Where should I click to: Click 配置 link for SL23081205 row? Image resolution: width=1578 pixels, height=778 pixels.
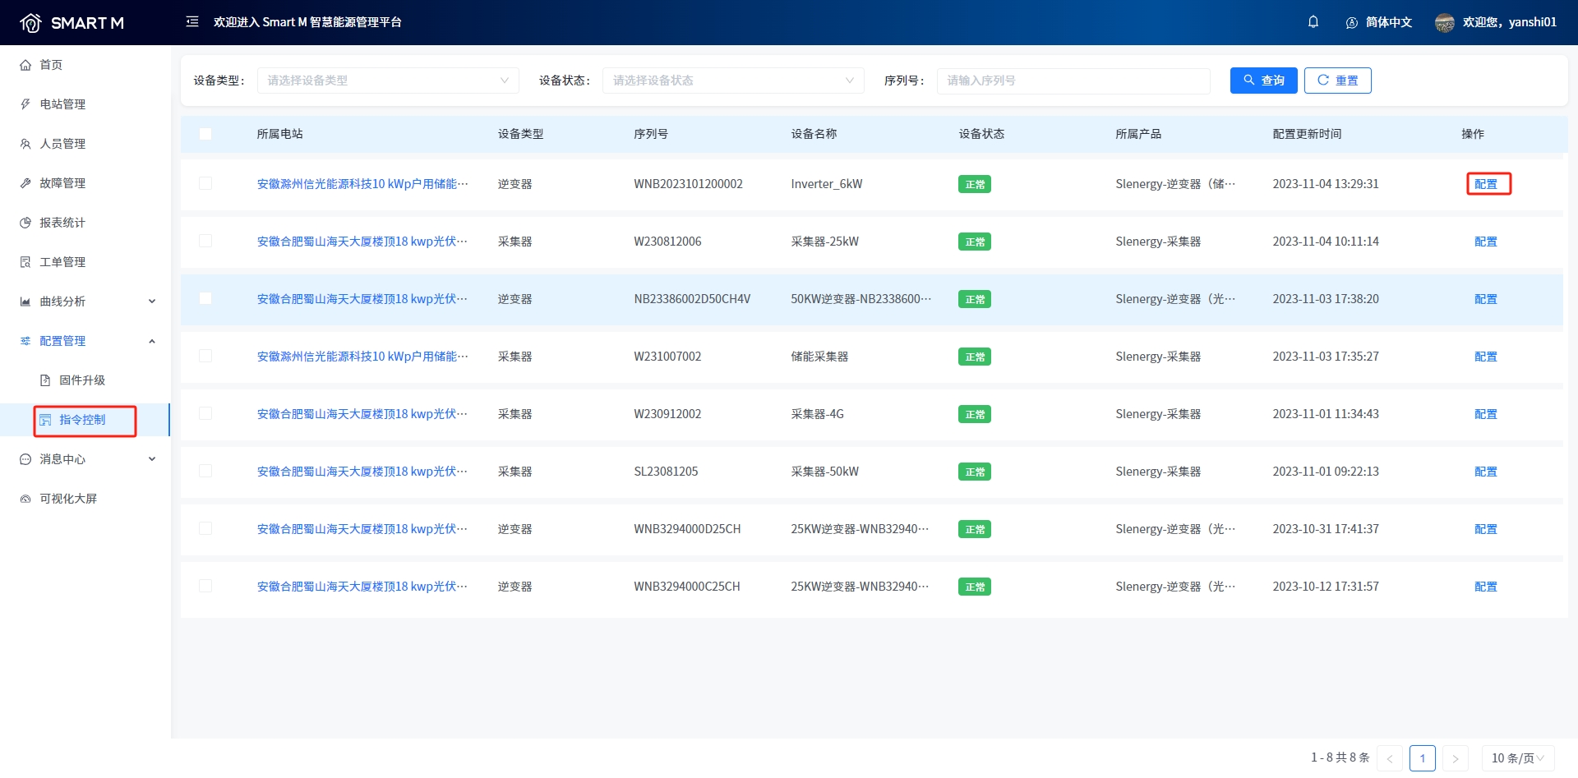(1485, 472)
